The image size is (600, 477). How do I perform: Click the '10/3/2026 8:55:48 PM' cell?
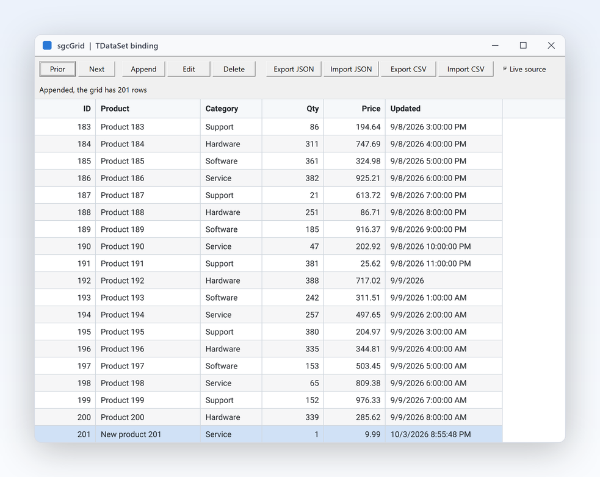tap(444, 434)
